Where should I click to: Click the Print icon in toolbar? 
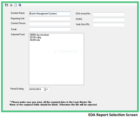pos(11,5)
